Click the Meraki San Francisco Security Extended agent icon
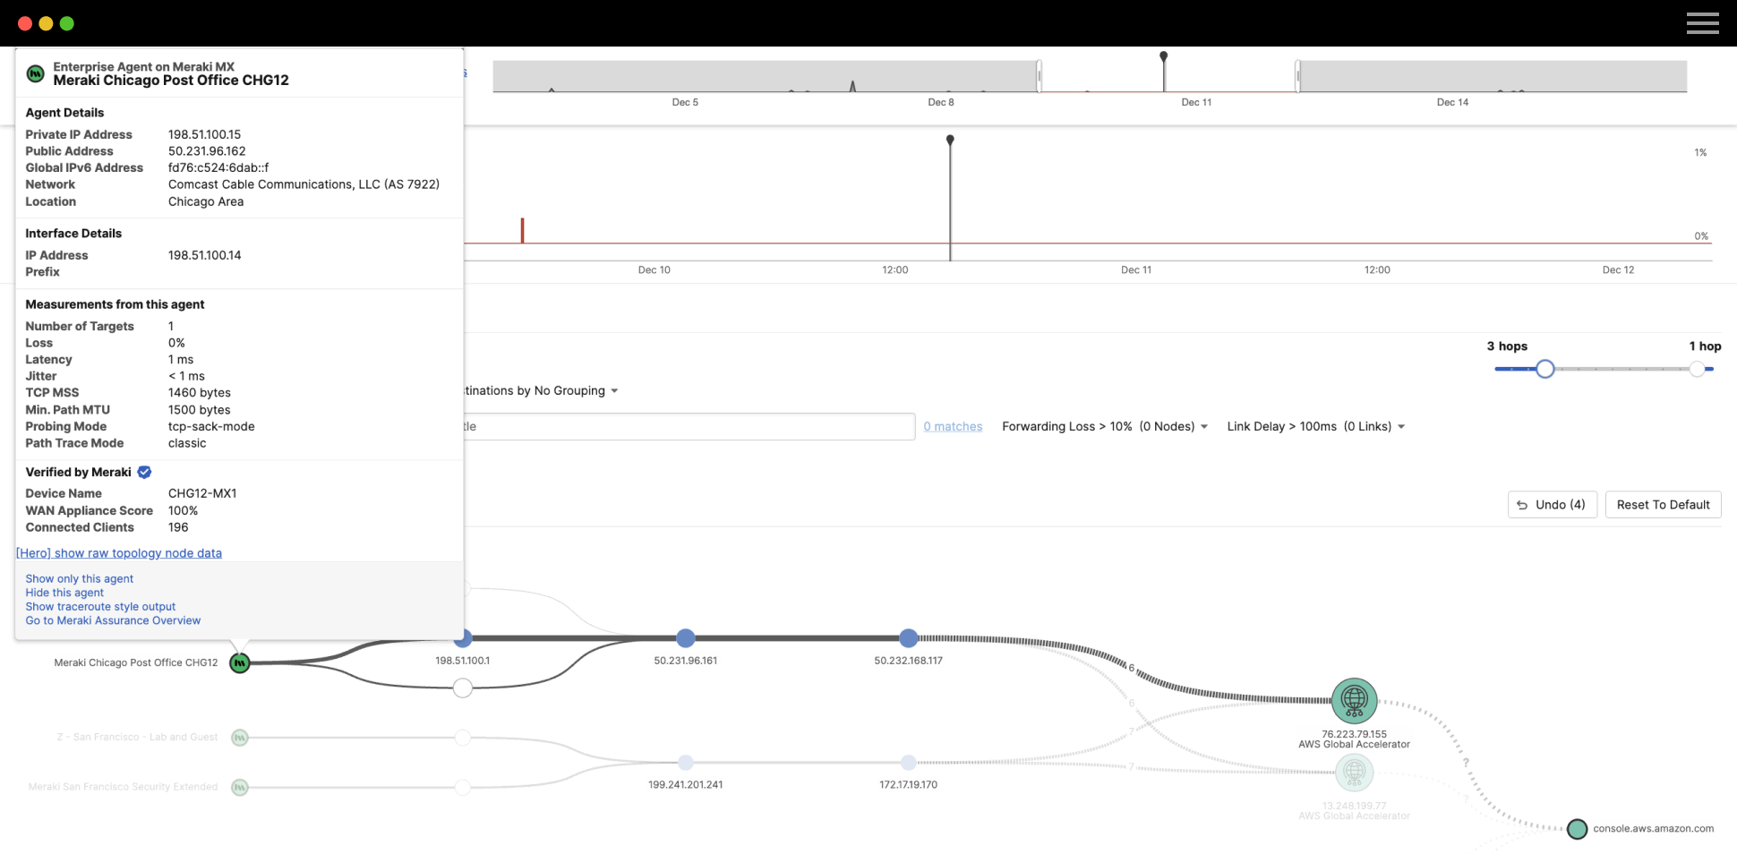 (239, 787)
